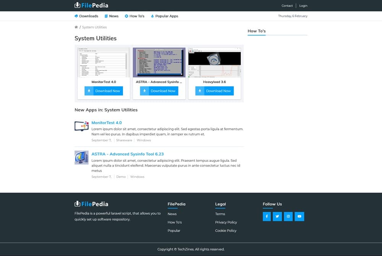The width and height of the screenshot is (382, 256).
Task: Open the Privacy Policy footer link
Action: tap(226, 222)
